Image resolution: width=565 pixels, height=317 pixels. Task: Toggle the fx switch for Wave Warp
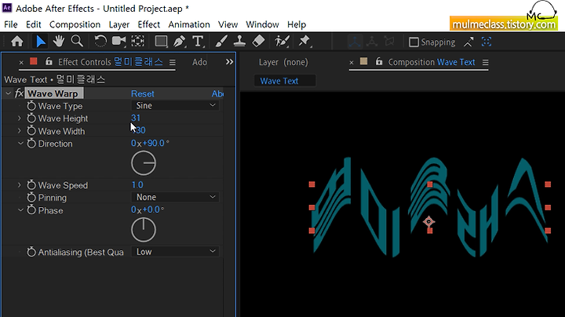19,93
